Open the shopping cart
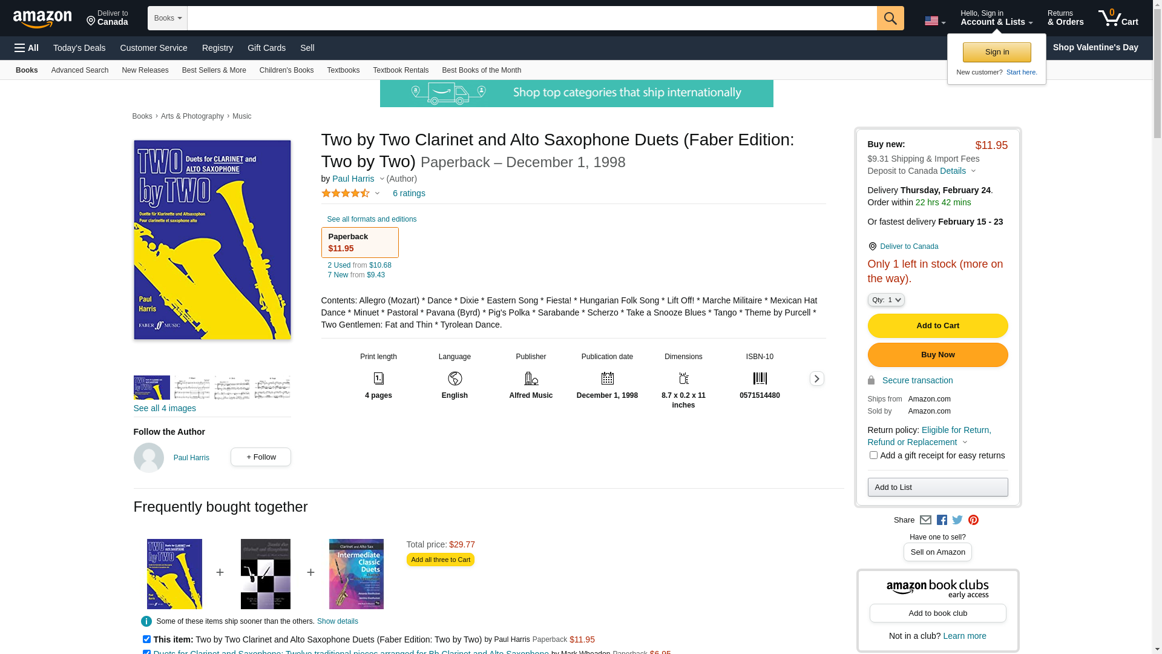 [x=1118, y=18]
